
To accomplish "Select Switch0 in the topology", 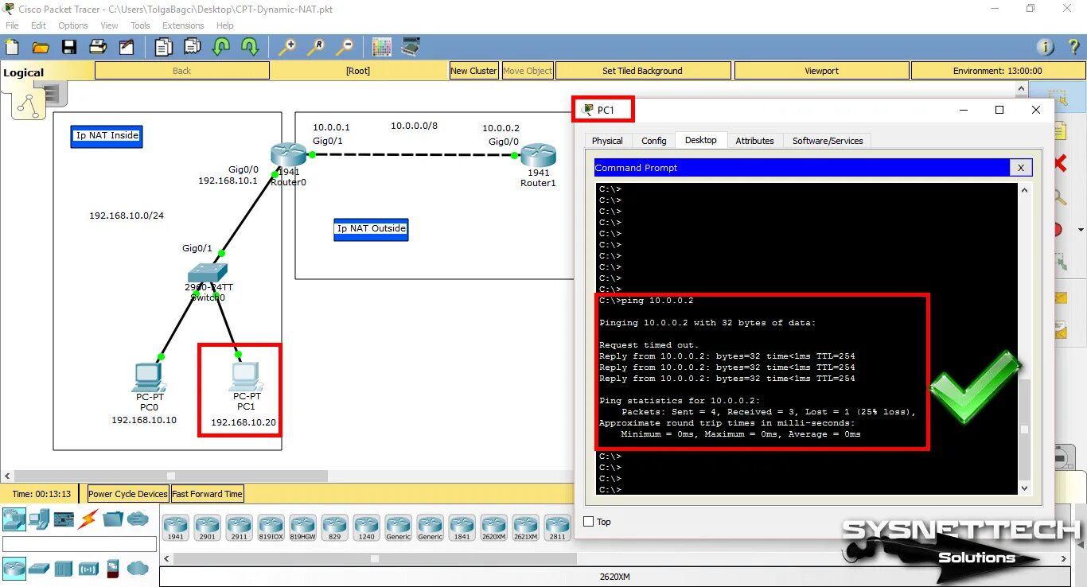I will tap(207, 274).
